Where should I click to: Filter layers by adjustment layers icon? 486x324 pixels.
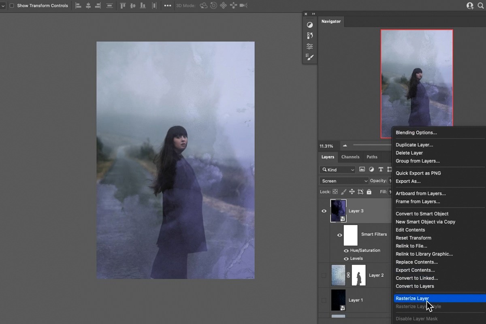coord(371,169)
